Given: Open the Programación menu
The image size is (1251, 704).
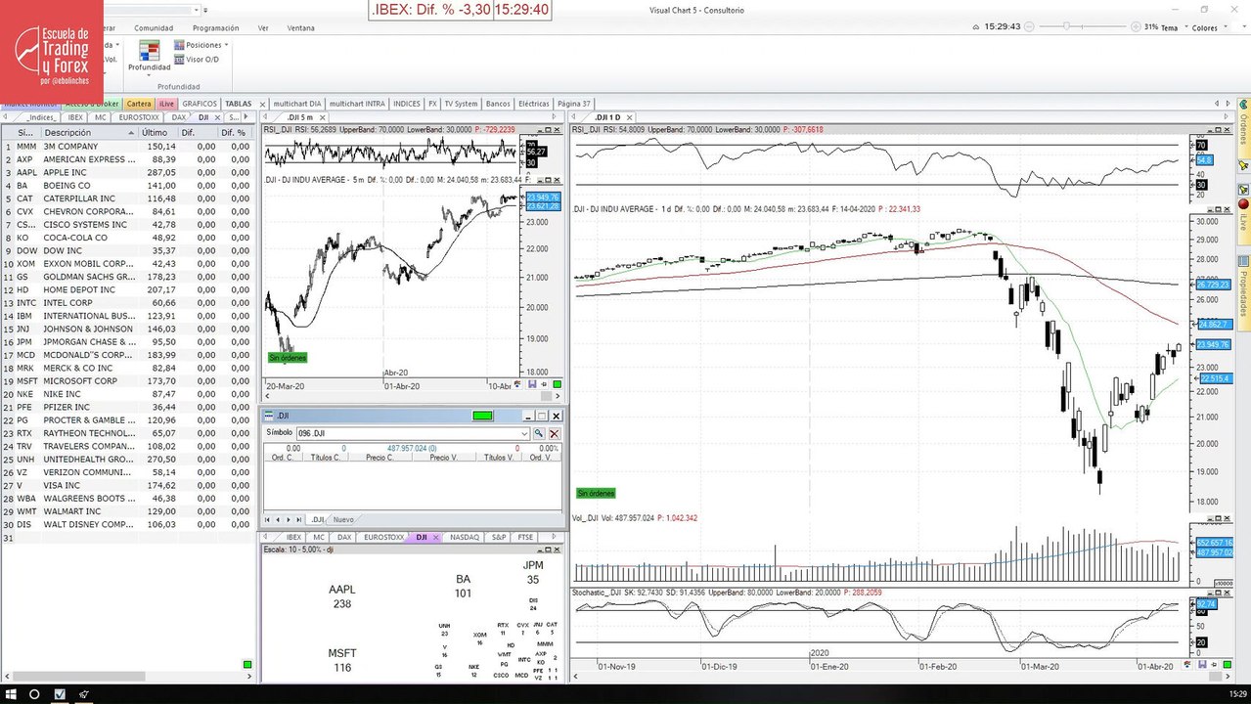Looking at the screenshot, I should 215,28.
